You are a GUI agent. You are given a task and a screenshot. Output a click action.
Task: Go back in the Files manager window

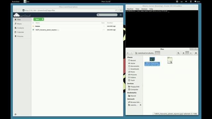pos(128,53)
